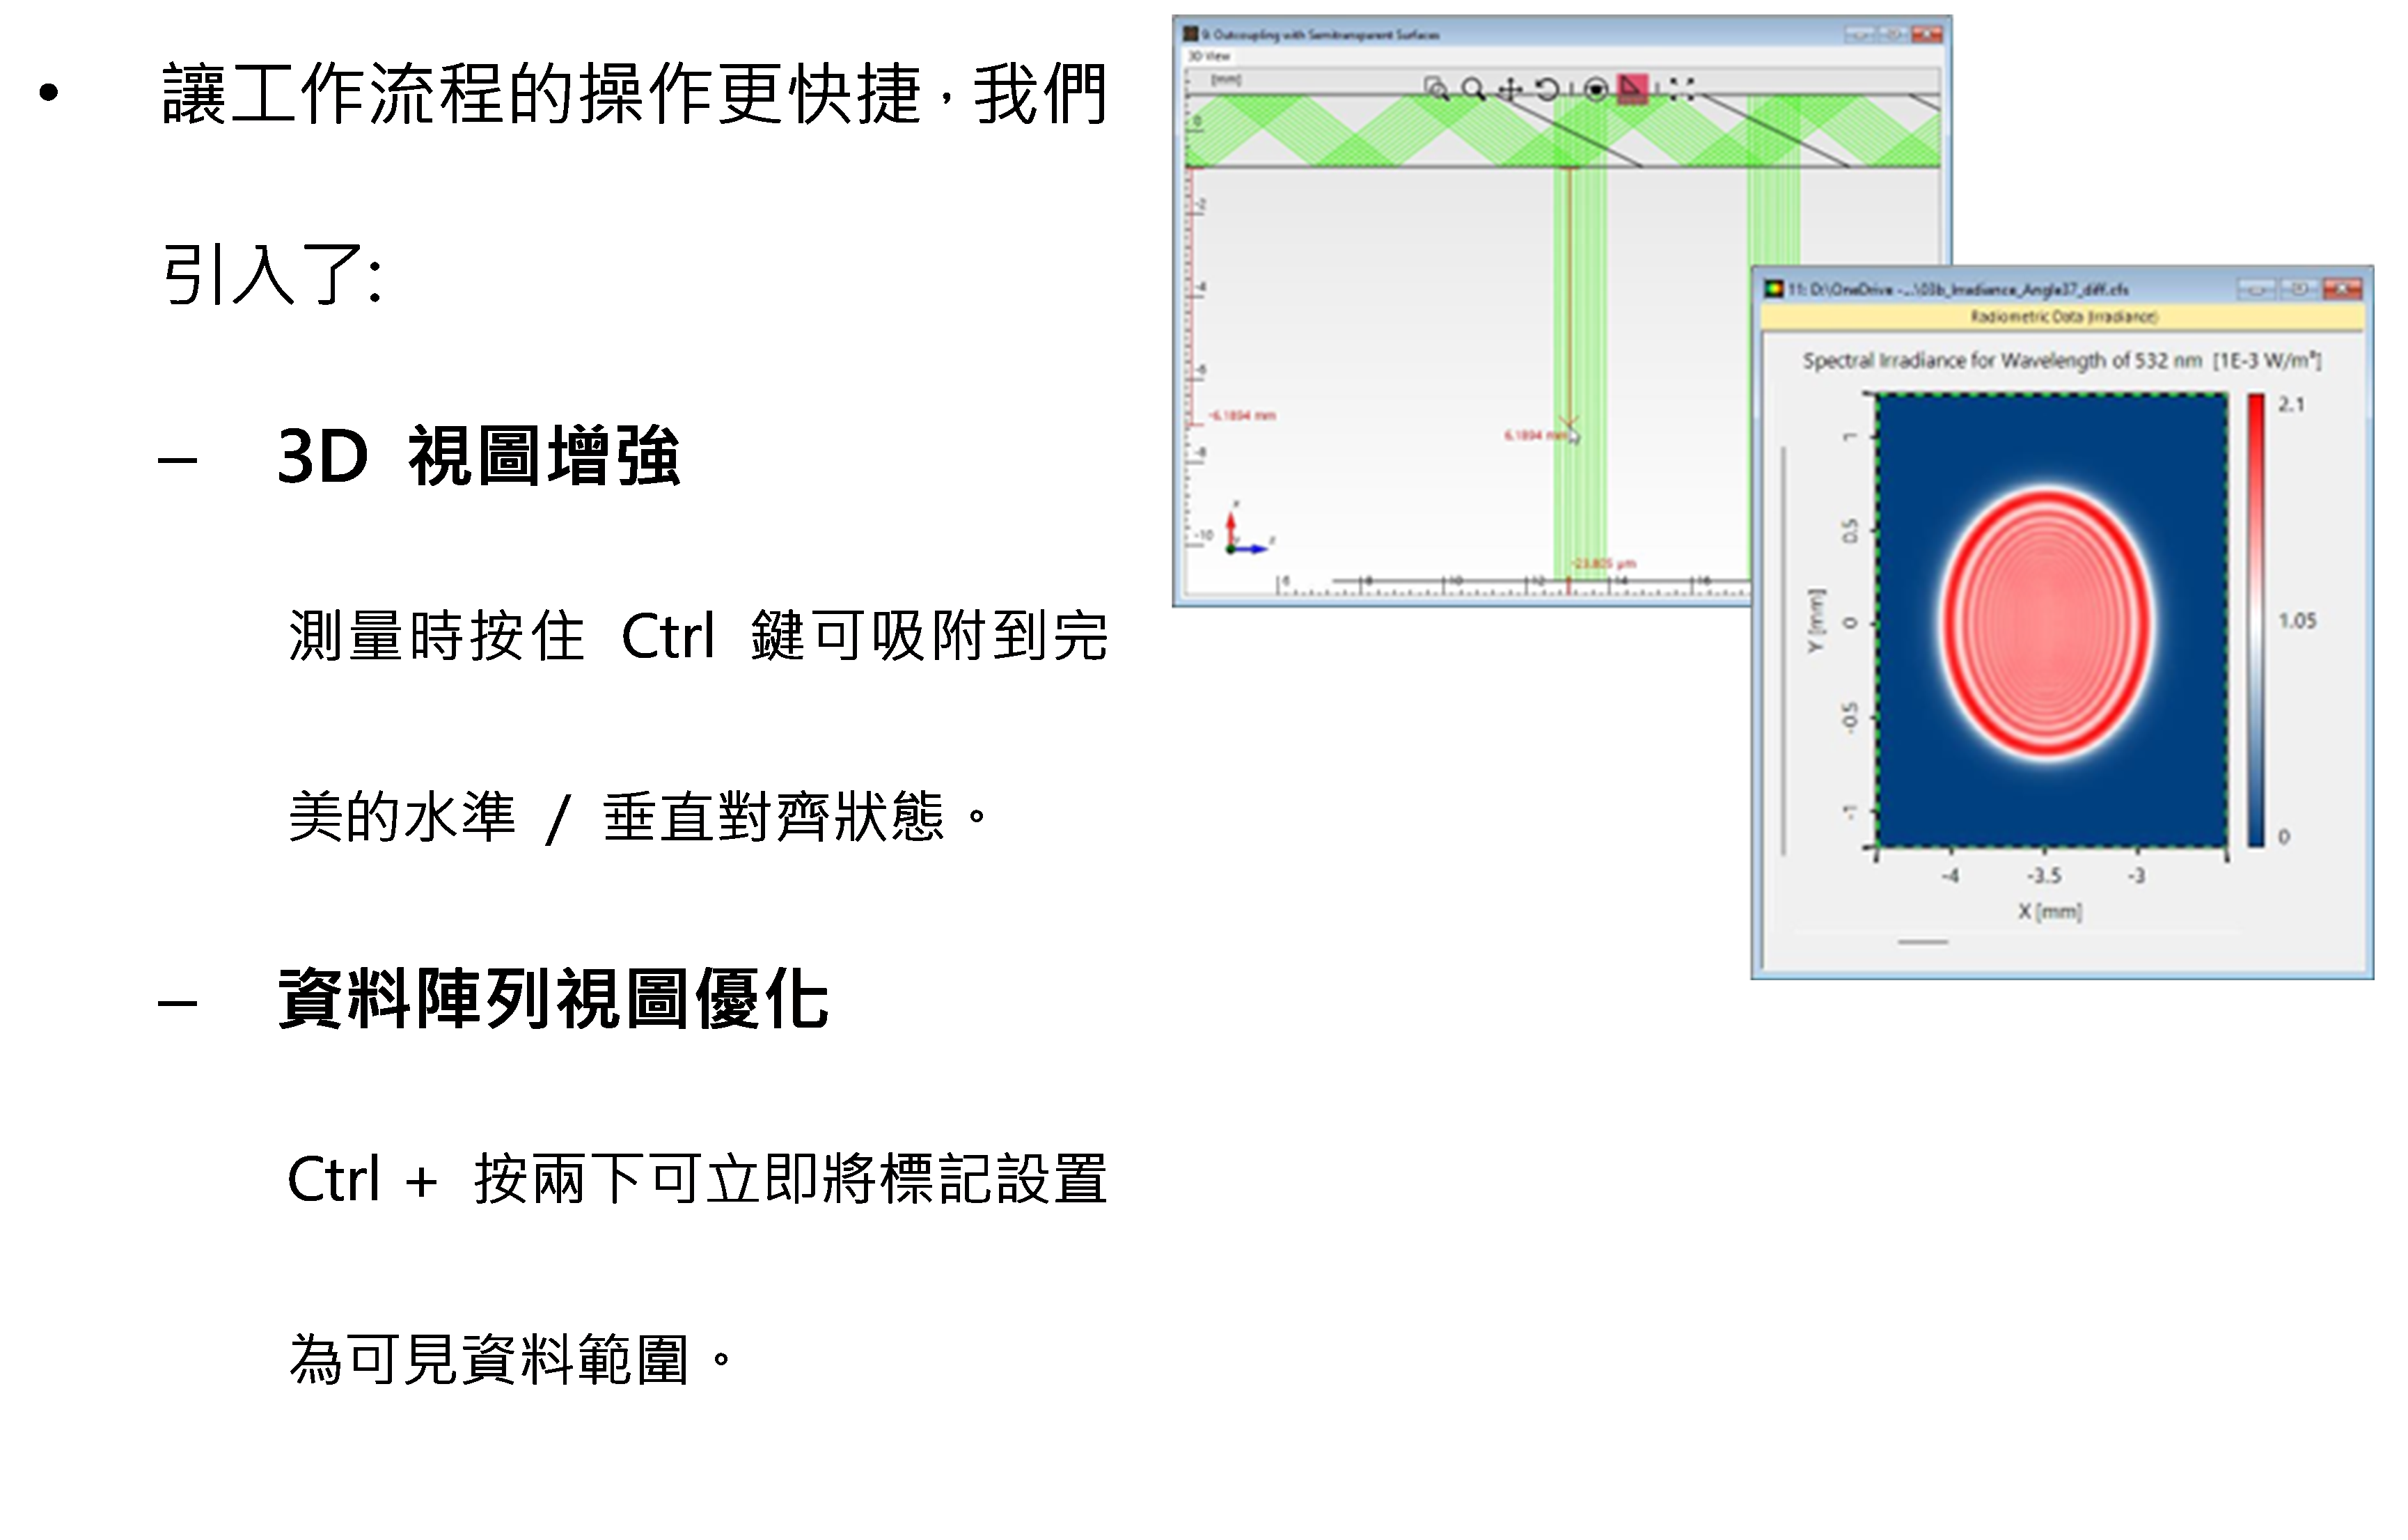Viewport: 2408px width, 1540px height.
Task: Click the red-blue color scale bar
Action: coord(2256,620)
